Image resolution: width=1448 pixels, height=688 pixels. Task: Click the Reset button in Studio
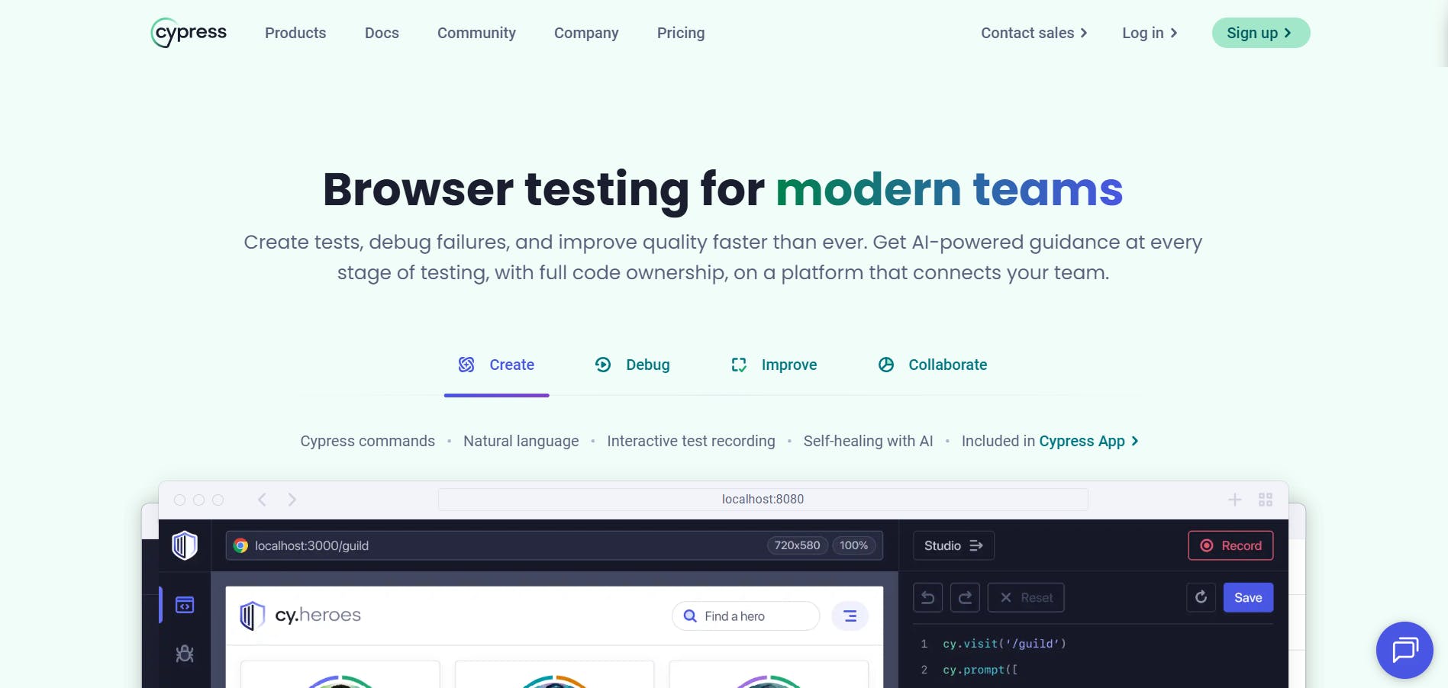[1026, 597]
